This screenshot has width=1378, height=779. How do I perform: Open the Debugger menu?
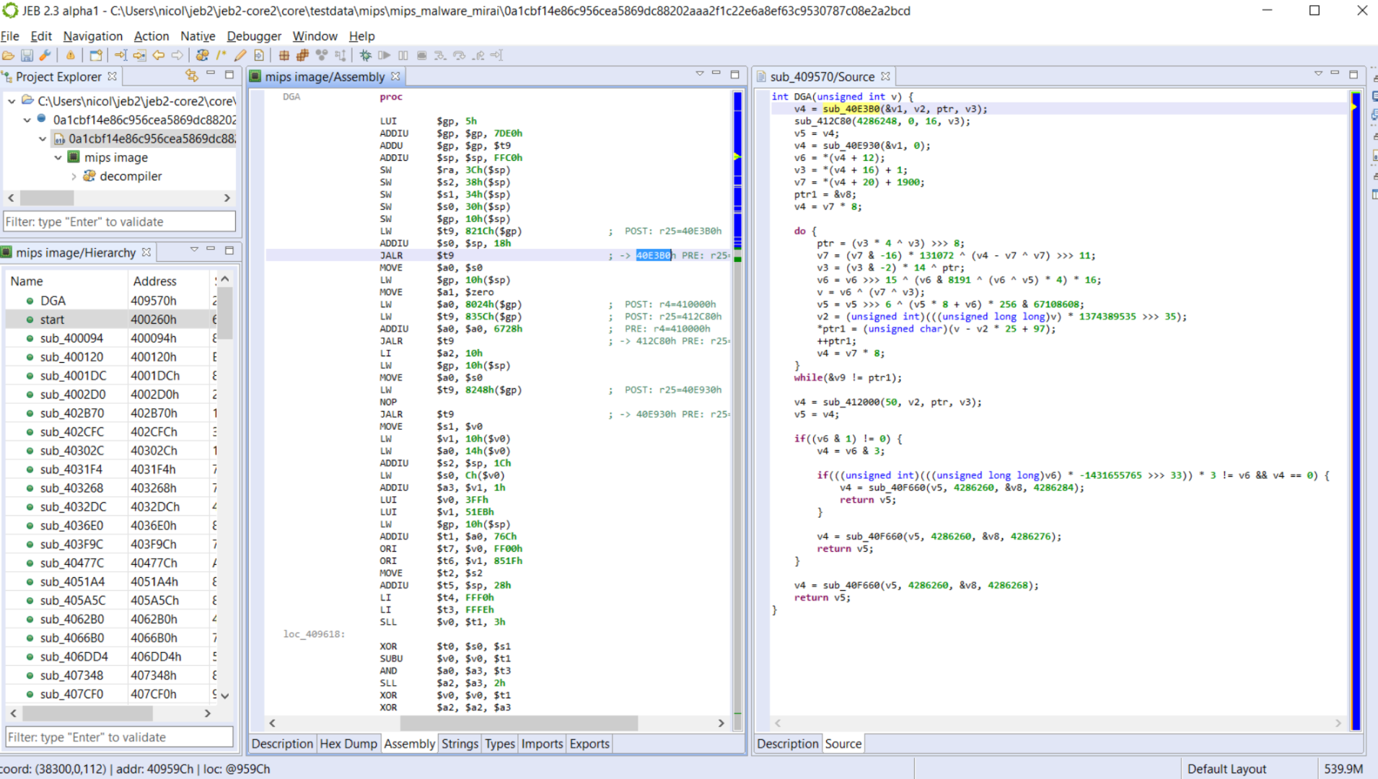tap(254, 36)
